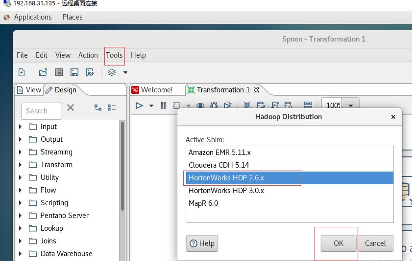412x261 pixels.
Task: Save with the floppy disk icon
Action: click(74, 72)
